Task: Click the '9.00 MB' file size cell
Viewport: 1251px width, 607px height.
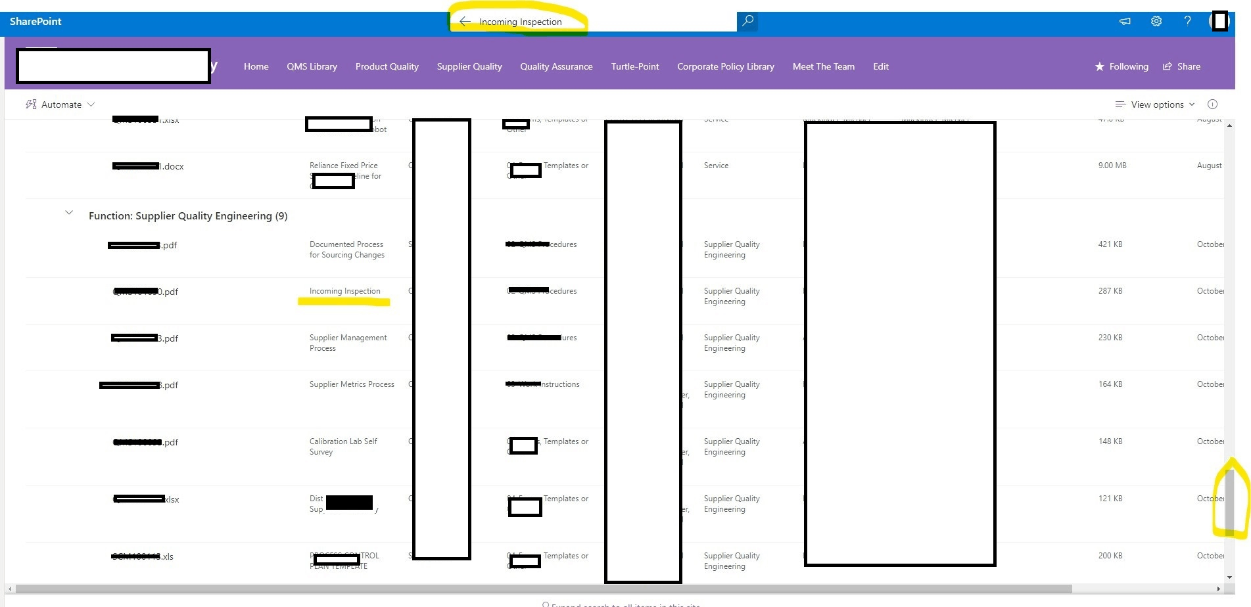Action: [1112, 166]
